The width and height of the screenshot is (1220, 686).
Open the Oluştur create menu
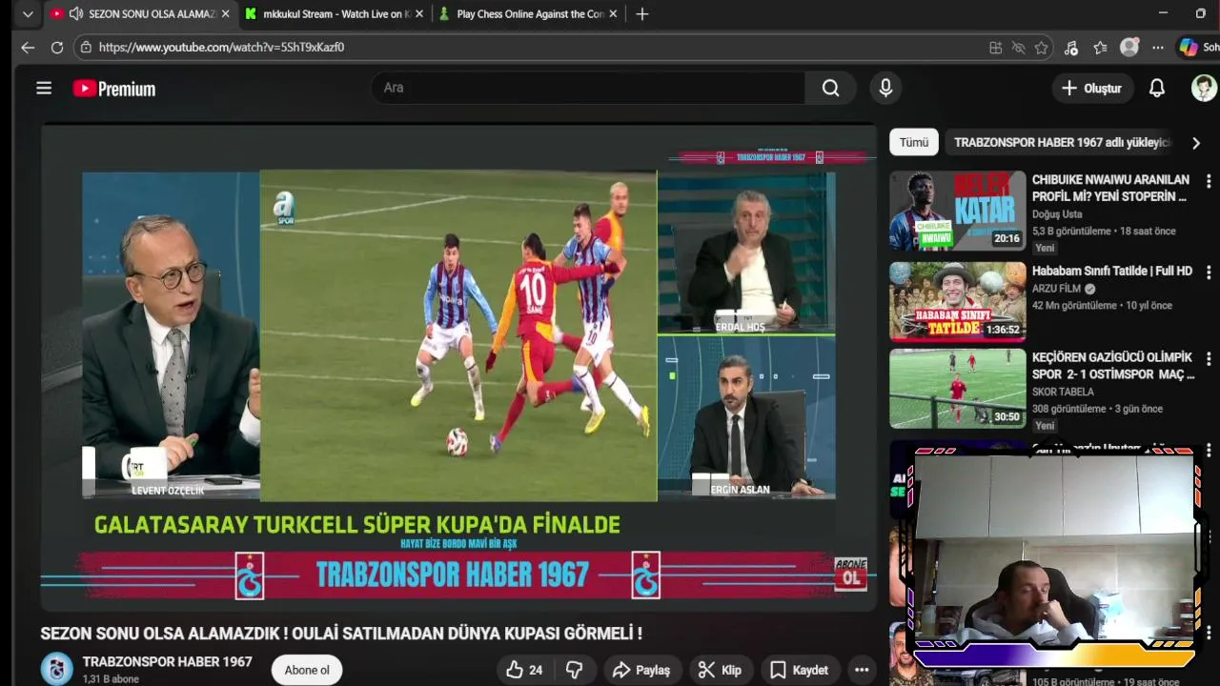pos(1092,88)
